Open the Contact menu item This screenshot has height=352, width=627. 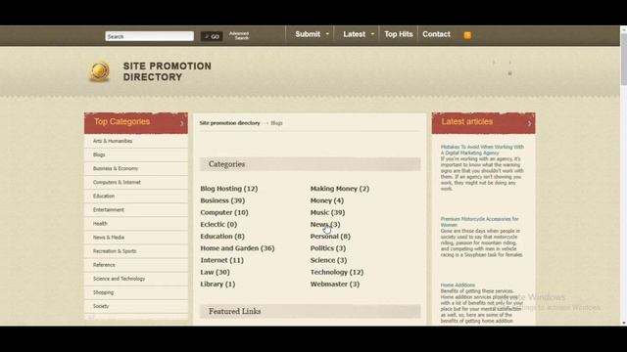436,34
